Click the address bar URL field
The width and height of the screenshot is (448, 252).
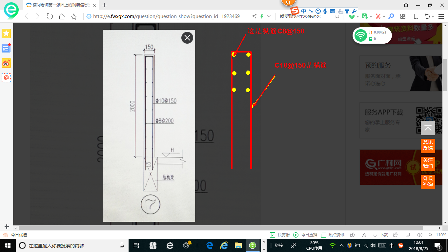[166, 16]
